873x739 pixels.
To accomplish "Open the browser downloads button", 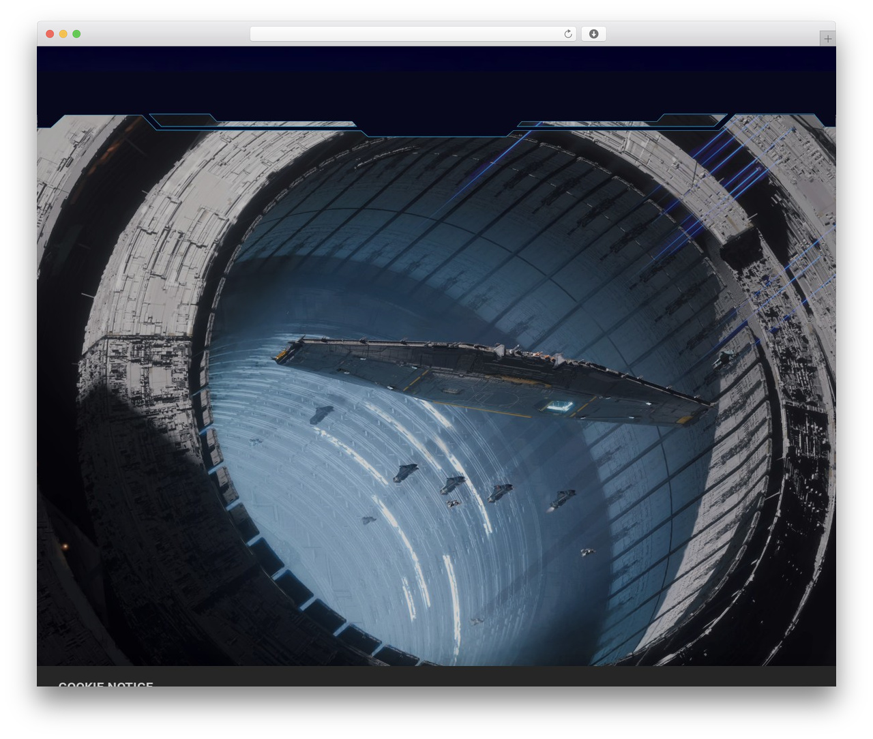I will click(x=593, y=34).
